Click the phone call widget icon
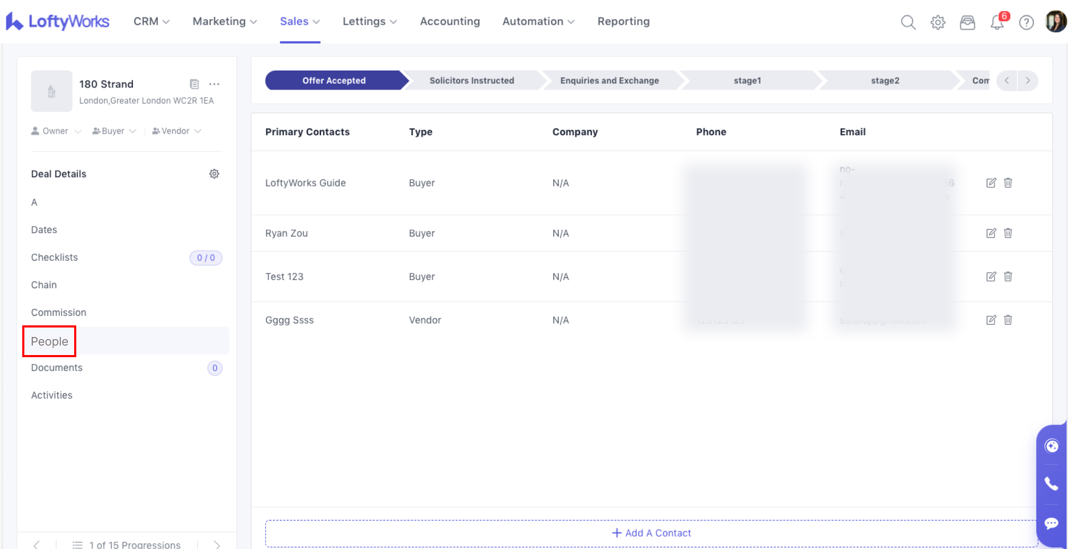This screenshot has height=549, width=1068. coord(1051,483)
